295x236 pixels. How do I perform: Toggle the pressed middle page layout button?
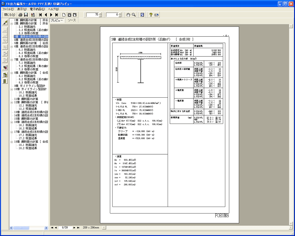[69, 15]
